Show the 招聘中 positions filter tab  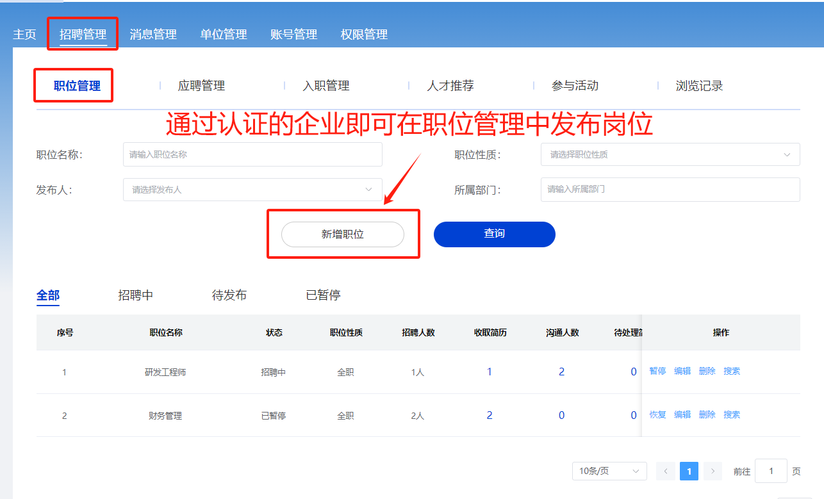[136, 295]
